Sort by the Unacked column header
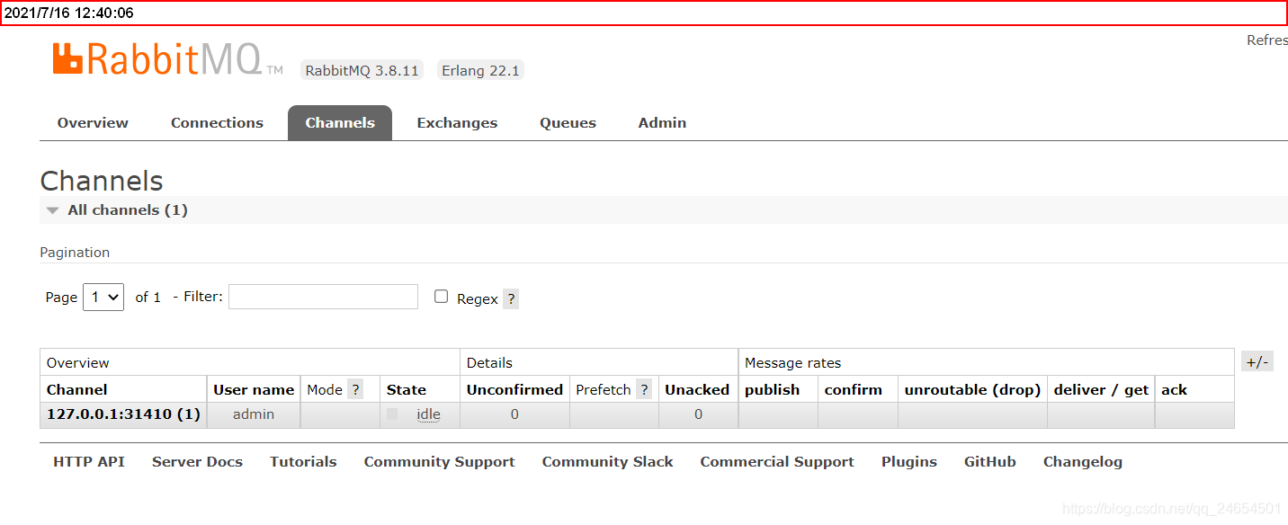Viewport: 1288px width, 525px height. tap(697, 390)
